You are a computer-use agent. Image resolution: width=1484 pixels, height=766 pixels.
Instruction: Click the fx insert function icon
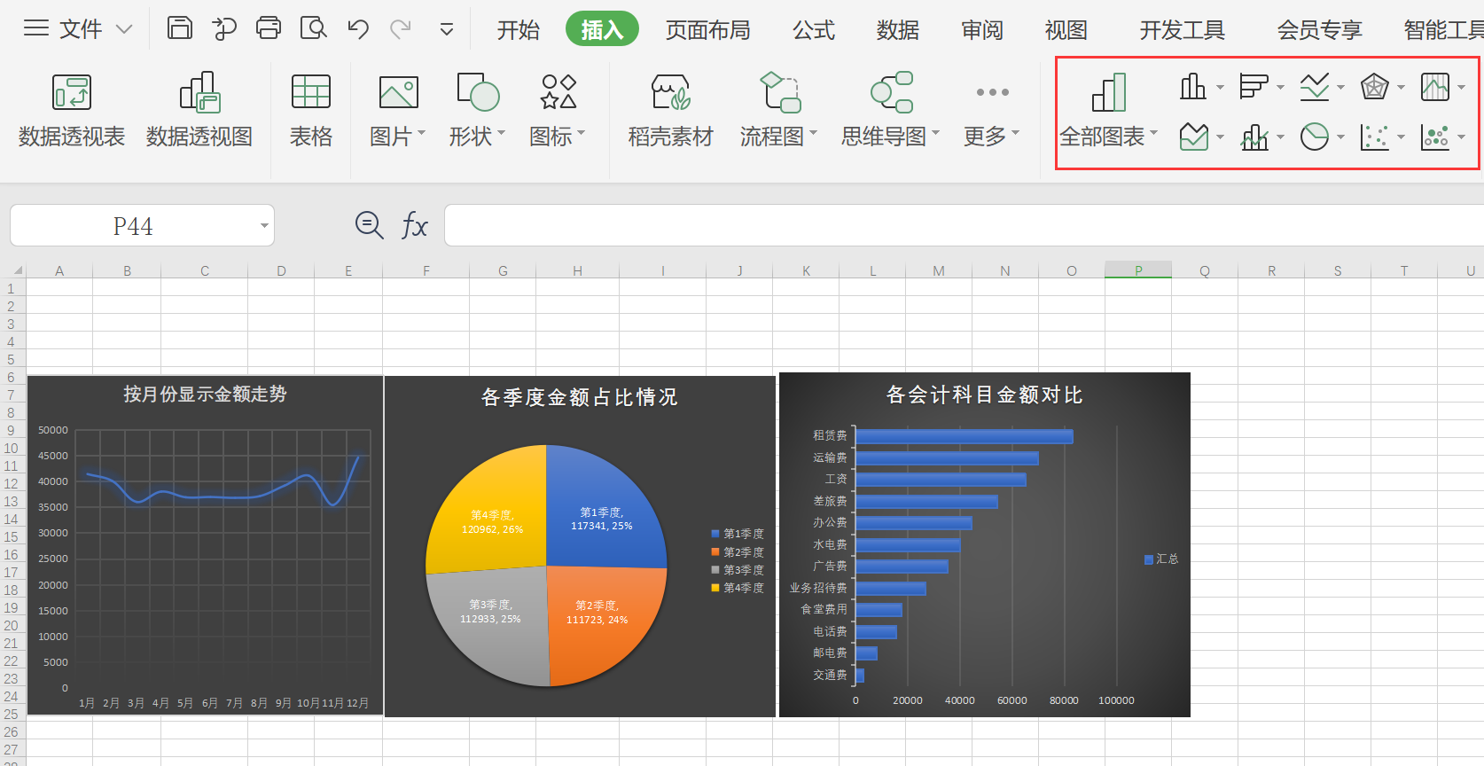coord(414,225)
